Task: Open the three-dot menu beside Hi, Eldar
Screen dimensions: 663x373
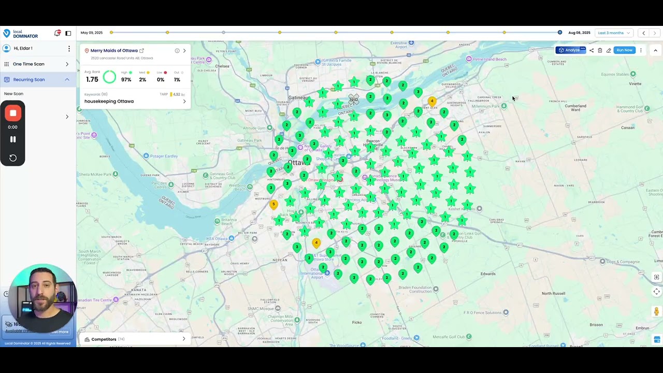Action: point(69,48)
